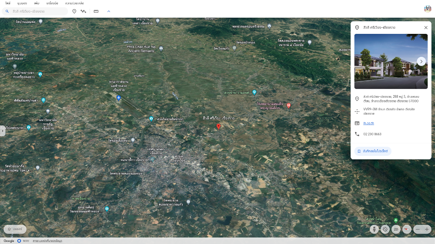Click map label เทศบาลนครเชียงราย
435x244 pixels.
coord(156,151)
